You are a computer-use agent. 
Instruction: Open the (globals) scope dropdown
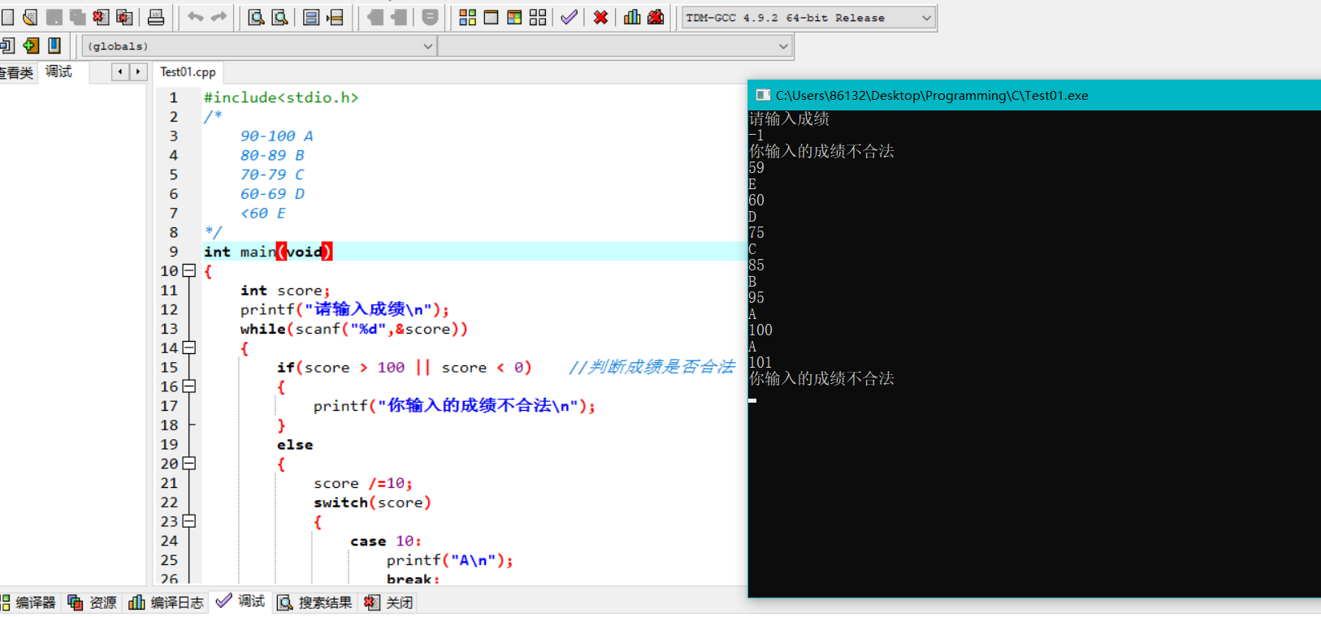pos(259,46)
